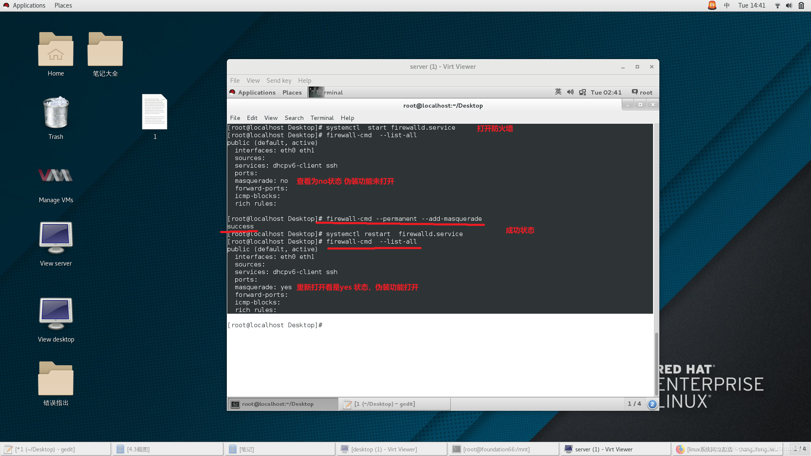The width and height of the screenshot is (811, 456).
Task: Open Virt Viewer Help menu
Action: pyautogui.click(x=305, y=81)
